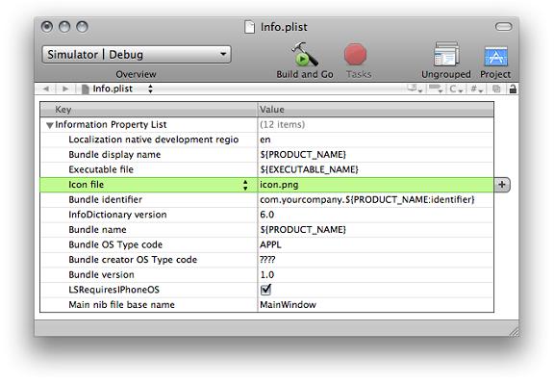Click the ${PRODUCT_NAME} value for Bundle name
The width and height of the screenshot is (554, 383).
303,230
